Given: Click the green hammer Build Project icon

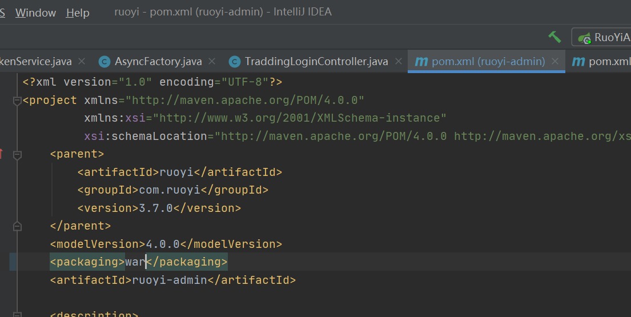Looking at the screenshot, I should [554, 37].
